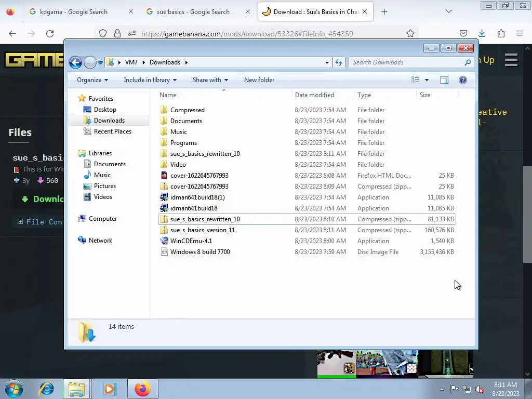Select idman641build18(1) application icon
This screenshot has height=399, width=532.
pos(164,197)
